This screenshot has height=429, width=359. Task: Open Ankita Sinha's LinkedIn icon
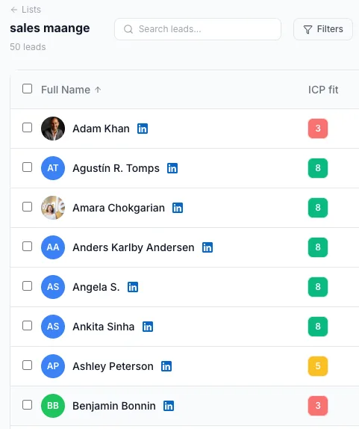148,327
